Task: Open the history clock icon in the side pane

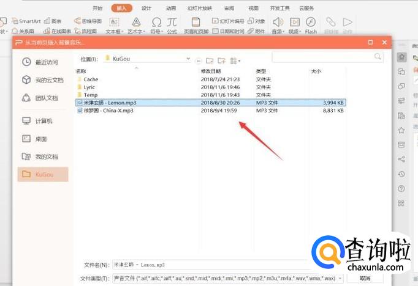Action: pos(401,174)
